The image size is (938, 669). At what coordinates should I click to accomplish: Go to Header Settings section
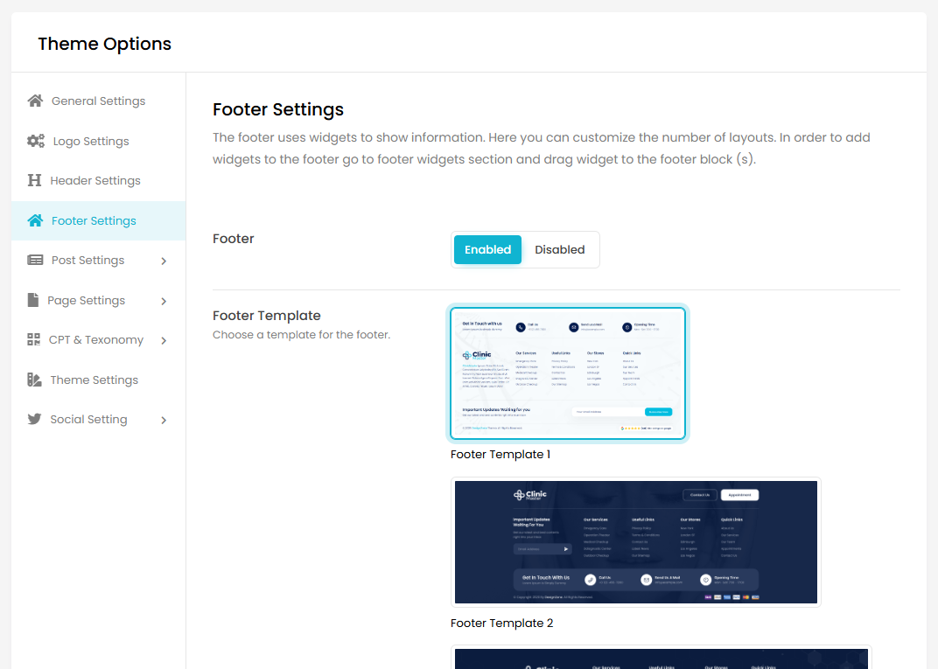click(95, 180)
